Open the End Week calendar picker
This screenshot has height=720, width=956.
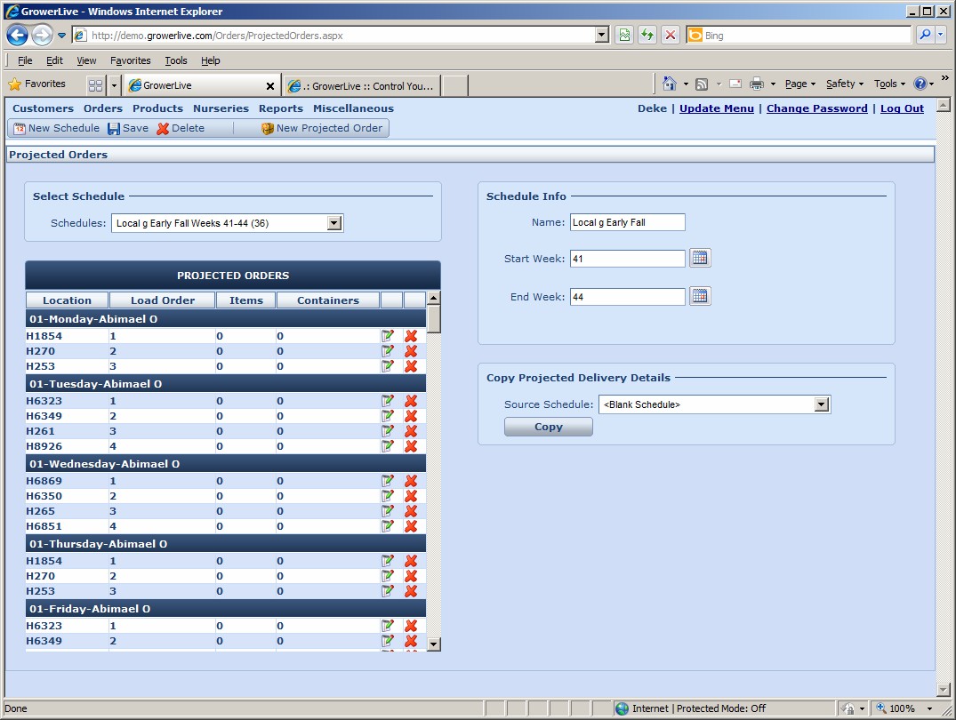(x=700, y=296)
